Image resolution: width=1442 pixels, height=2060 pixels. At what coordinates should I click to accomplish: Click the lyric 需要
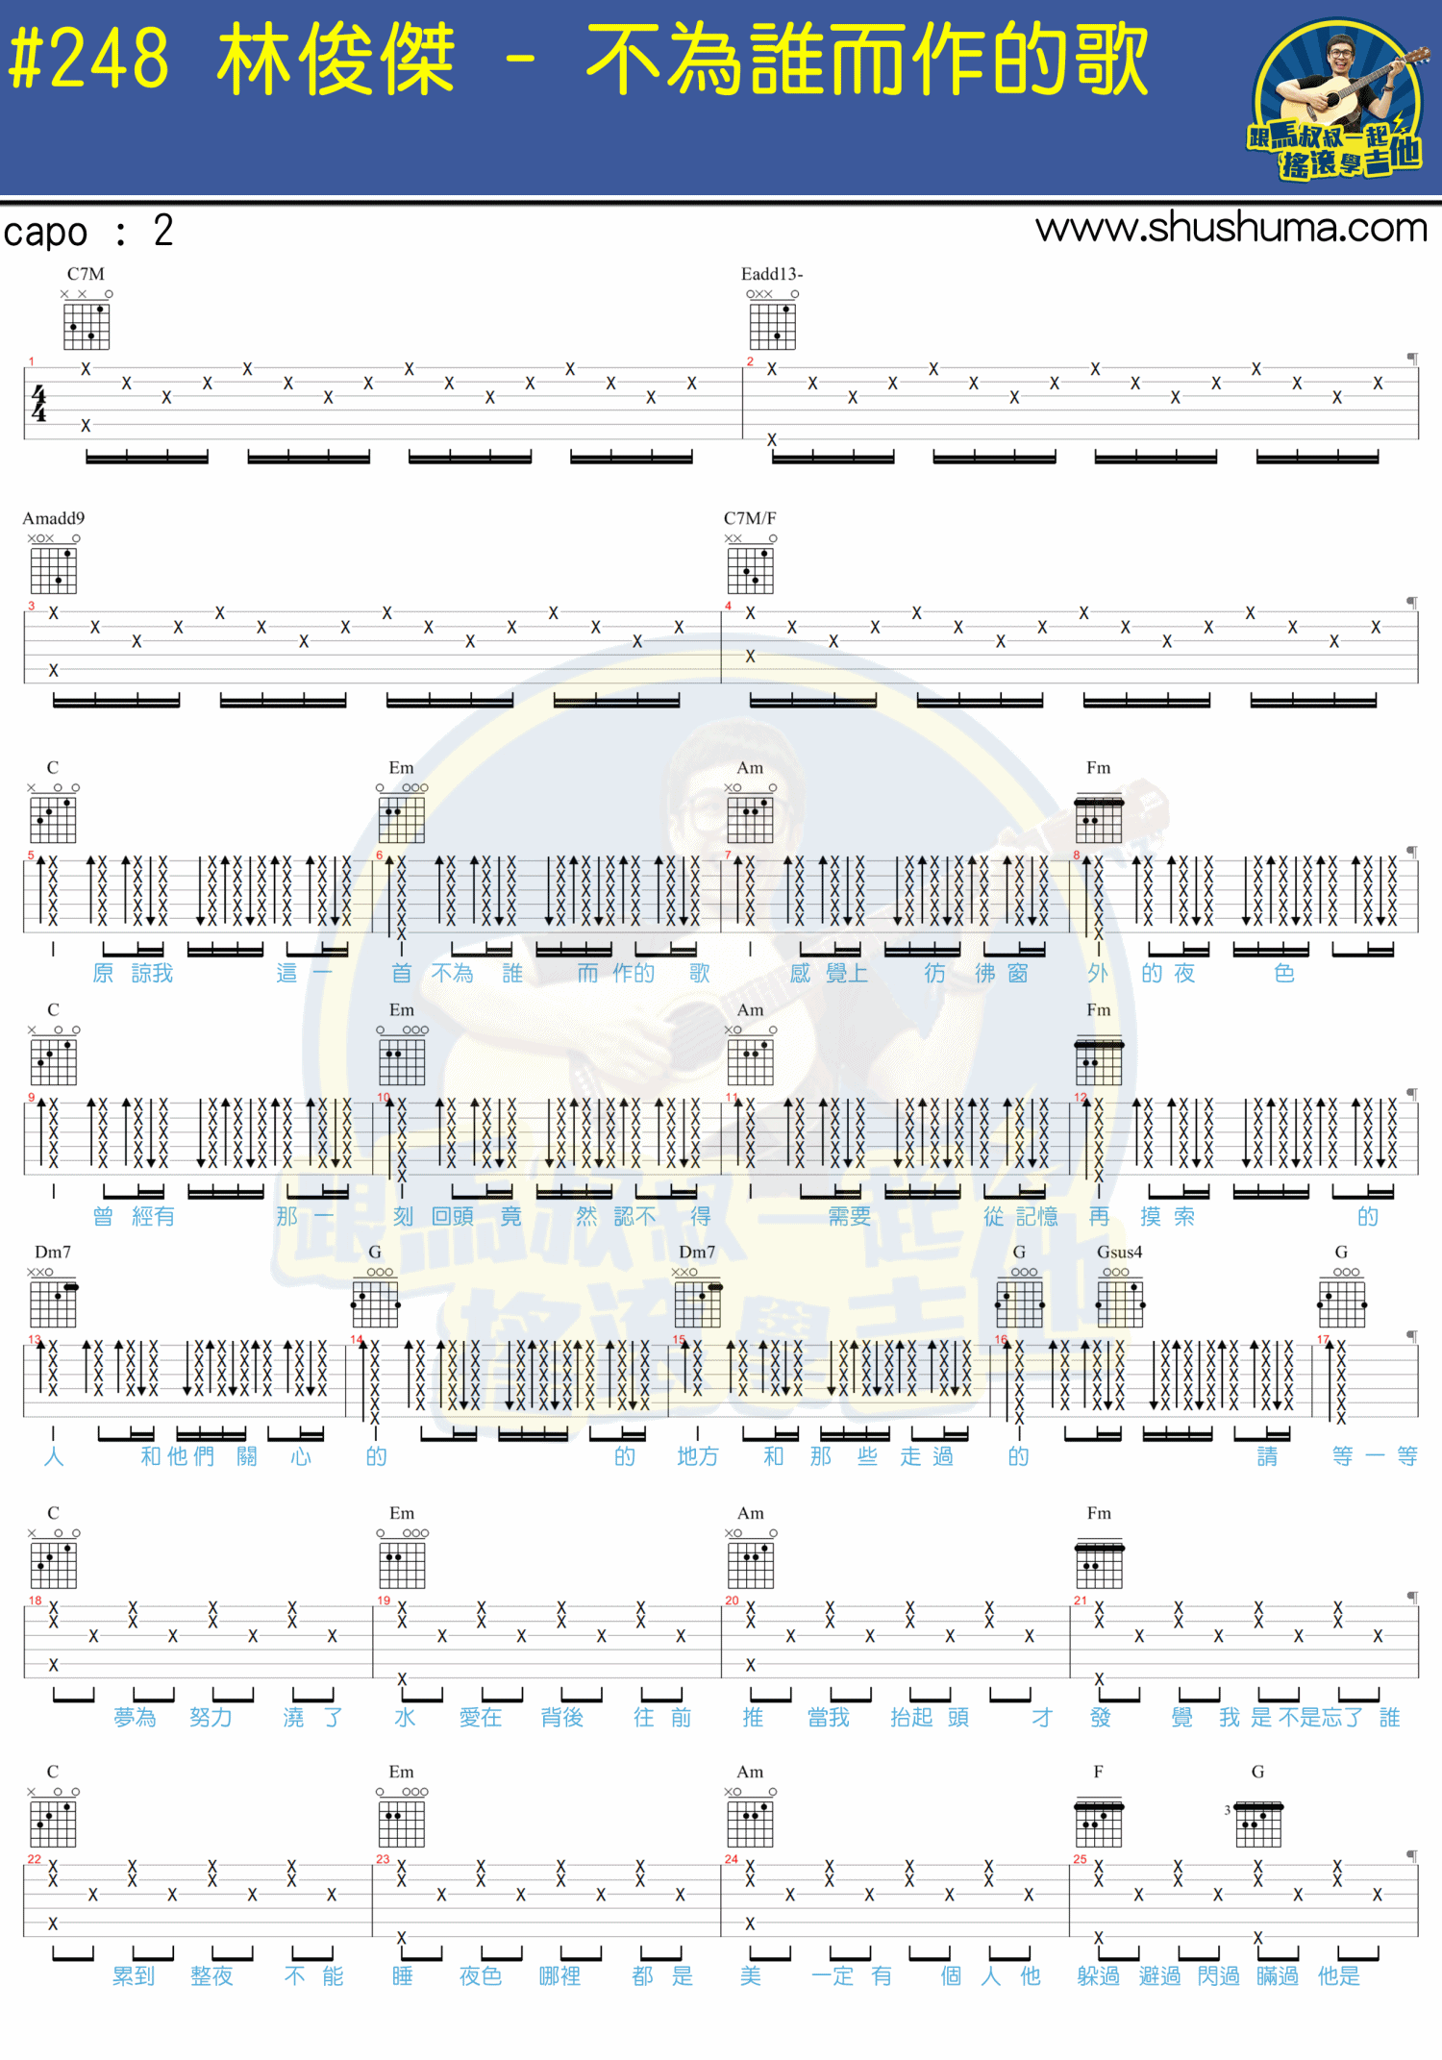pyautogui.click(x=850, y=1216)
